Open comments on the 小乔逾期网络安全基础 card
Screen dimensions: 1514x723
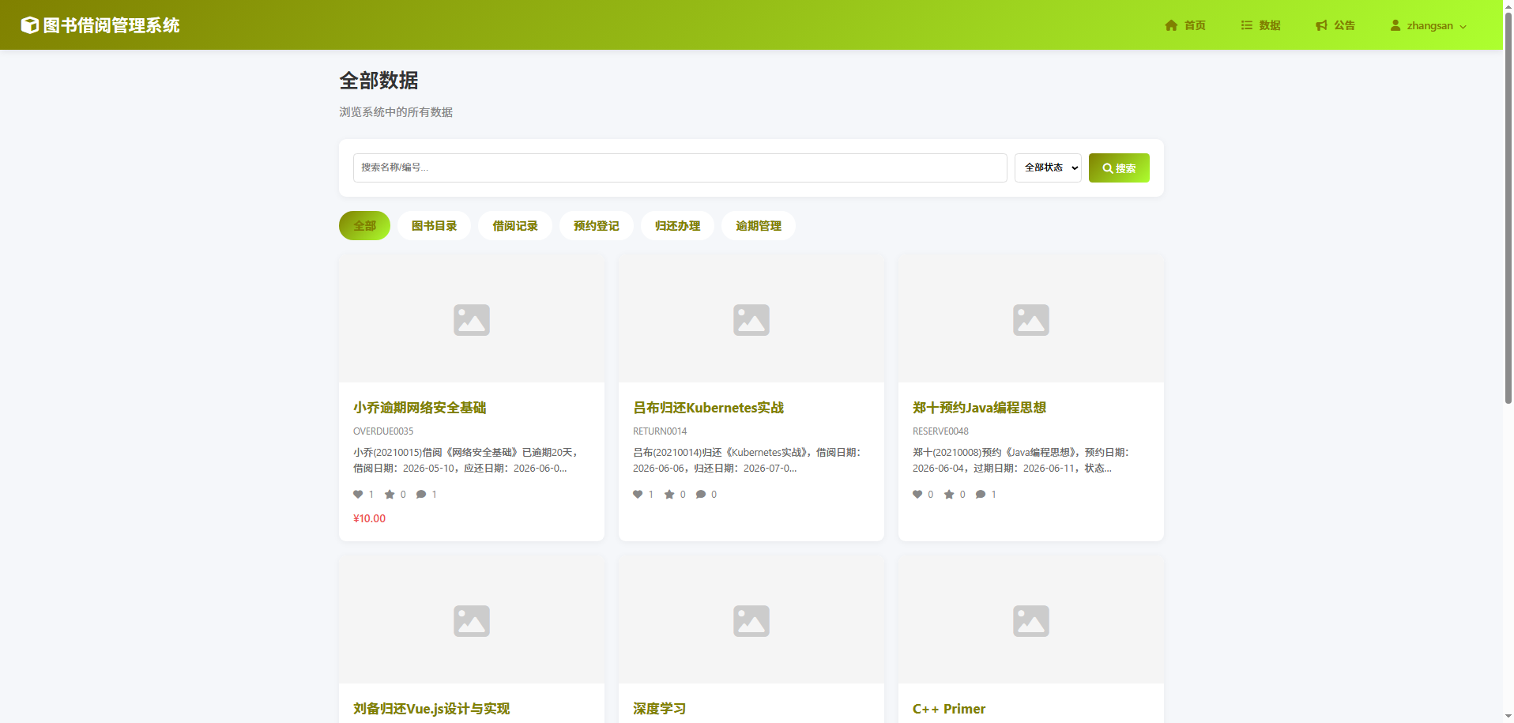pos(421,495)
